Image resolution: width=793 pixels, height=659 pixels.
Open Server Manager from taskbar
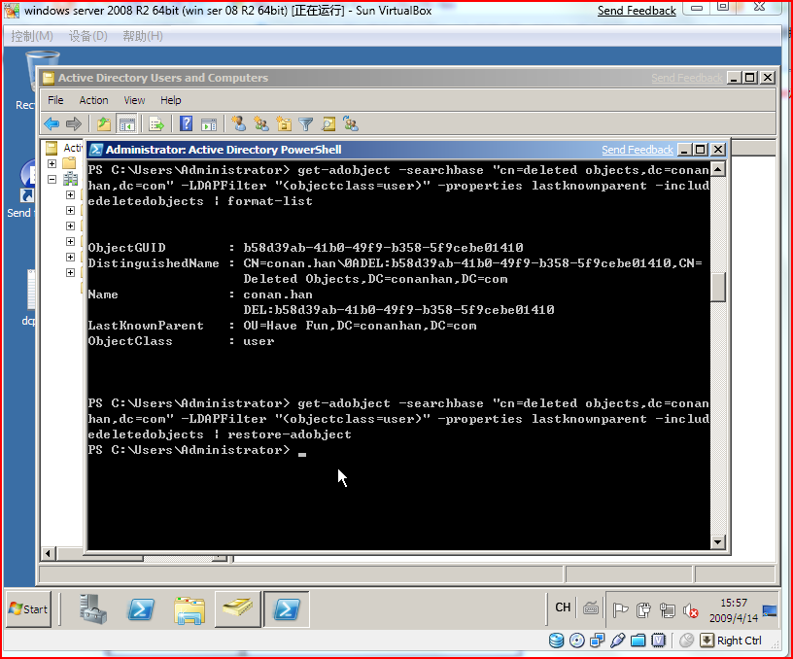pos(93,608)
